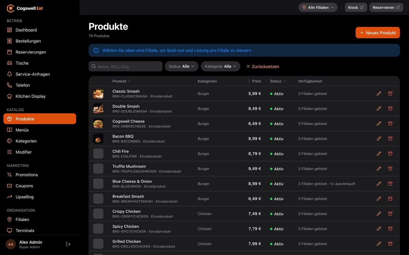The width and height of the screenshot is (409, 255).
Task: Select the Telefon sidebar entry
Action: (40, 85)
